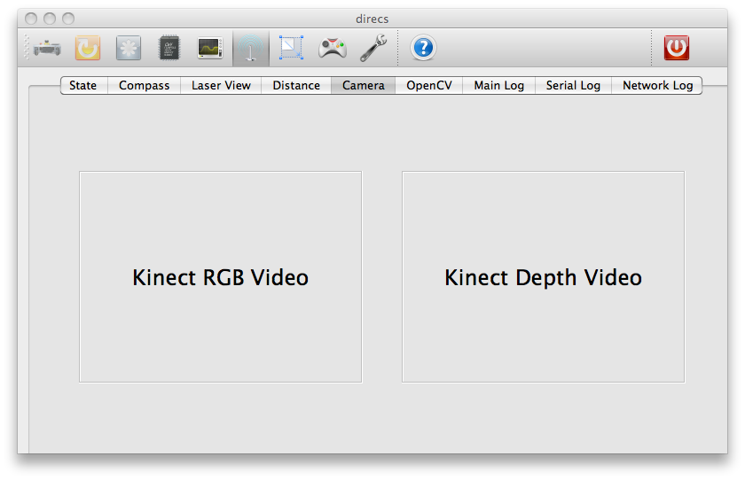Show the Serial Log tab

(573, 85)
